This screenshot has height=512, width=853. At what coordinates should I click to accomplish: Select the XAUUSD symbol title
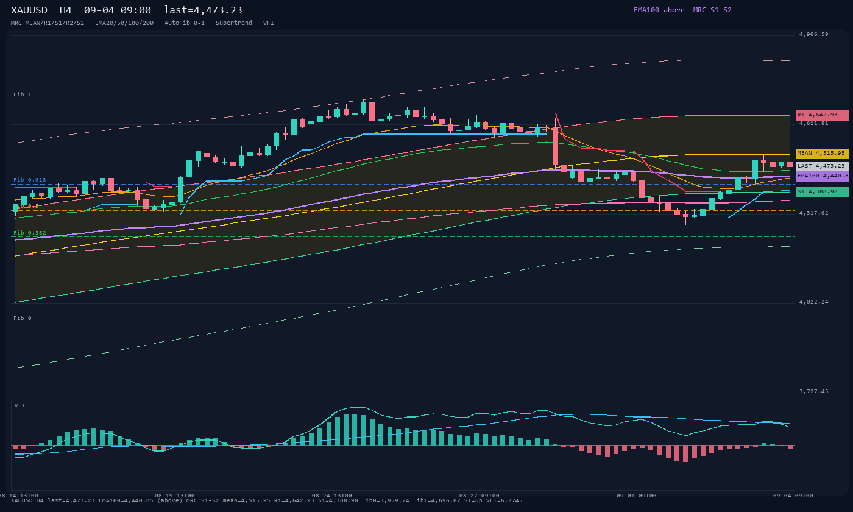click(x=30, y=10)
